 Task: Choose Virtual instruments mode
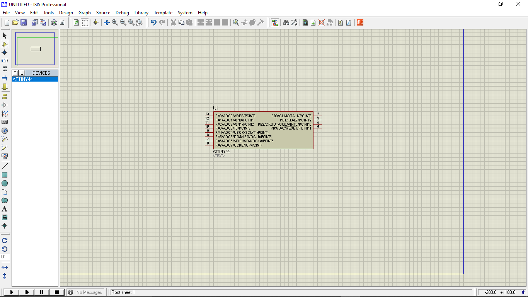point(5,156)
